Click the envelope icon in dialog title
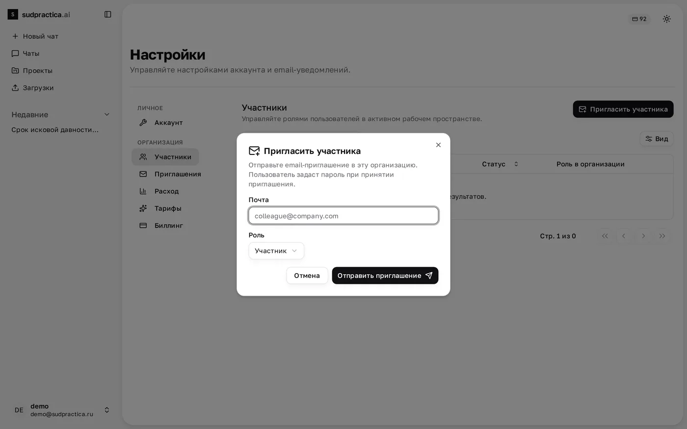 [254, 151]
